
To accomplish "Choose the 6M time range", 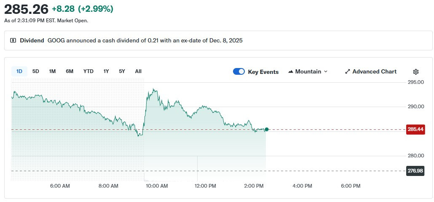I will (70, 71).
